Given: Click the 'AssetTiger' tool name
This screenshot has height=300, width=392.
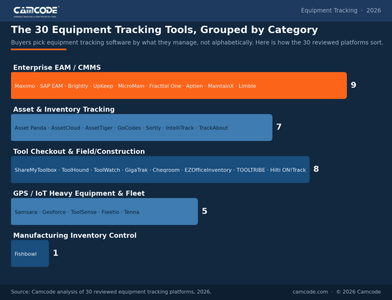Looking at the screenshot, I should [99, 128].
